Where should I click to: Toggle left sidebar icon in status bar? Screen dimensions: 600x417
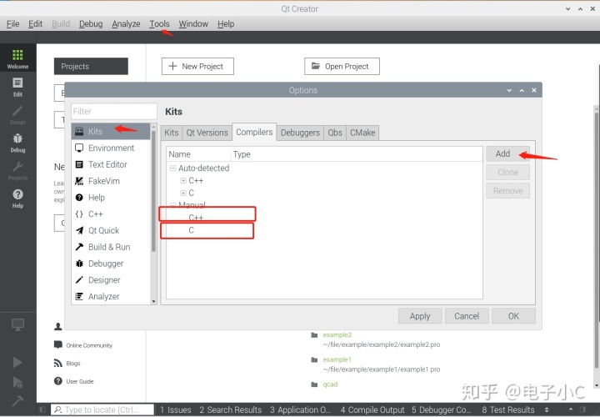[x=42, y=409]
